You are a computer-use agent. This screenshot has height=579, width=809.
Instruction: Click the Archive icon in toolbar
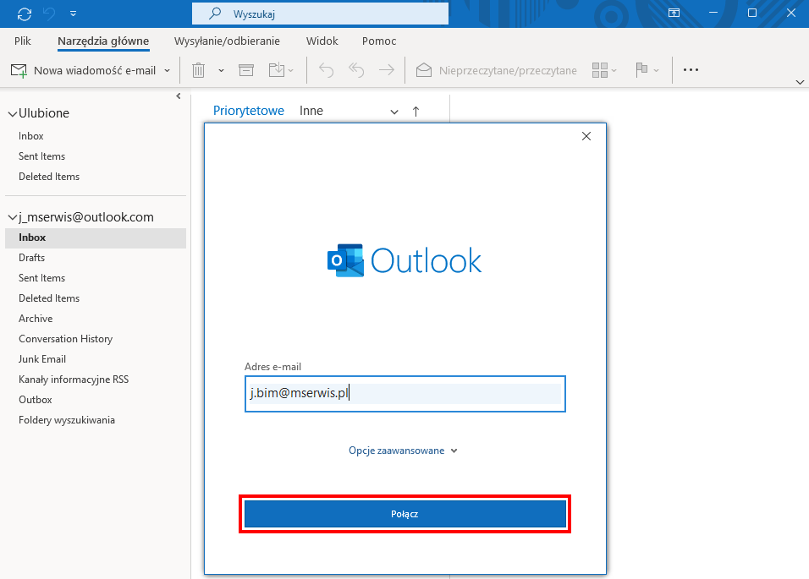[x=246, y=70]
